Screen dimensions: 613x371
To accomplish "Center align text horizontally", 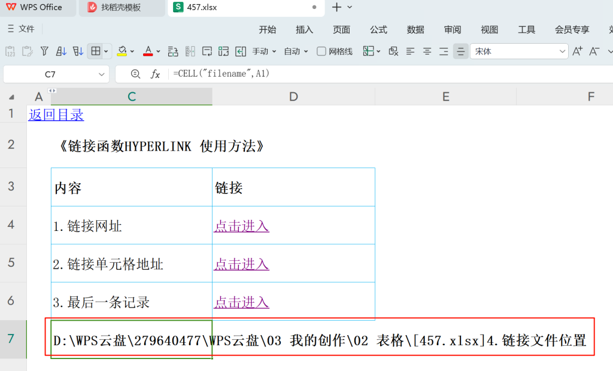I will click(x=427, y=51).
